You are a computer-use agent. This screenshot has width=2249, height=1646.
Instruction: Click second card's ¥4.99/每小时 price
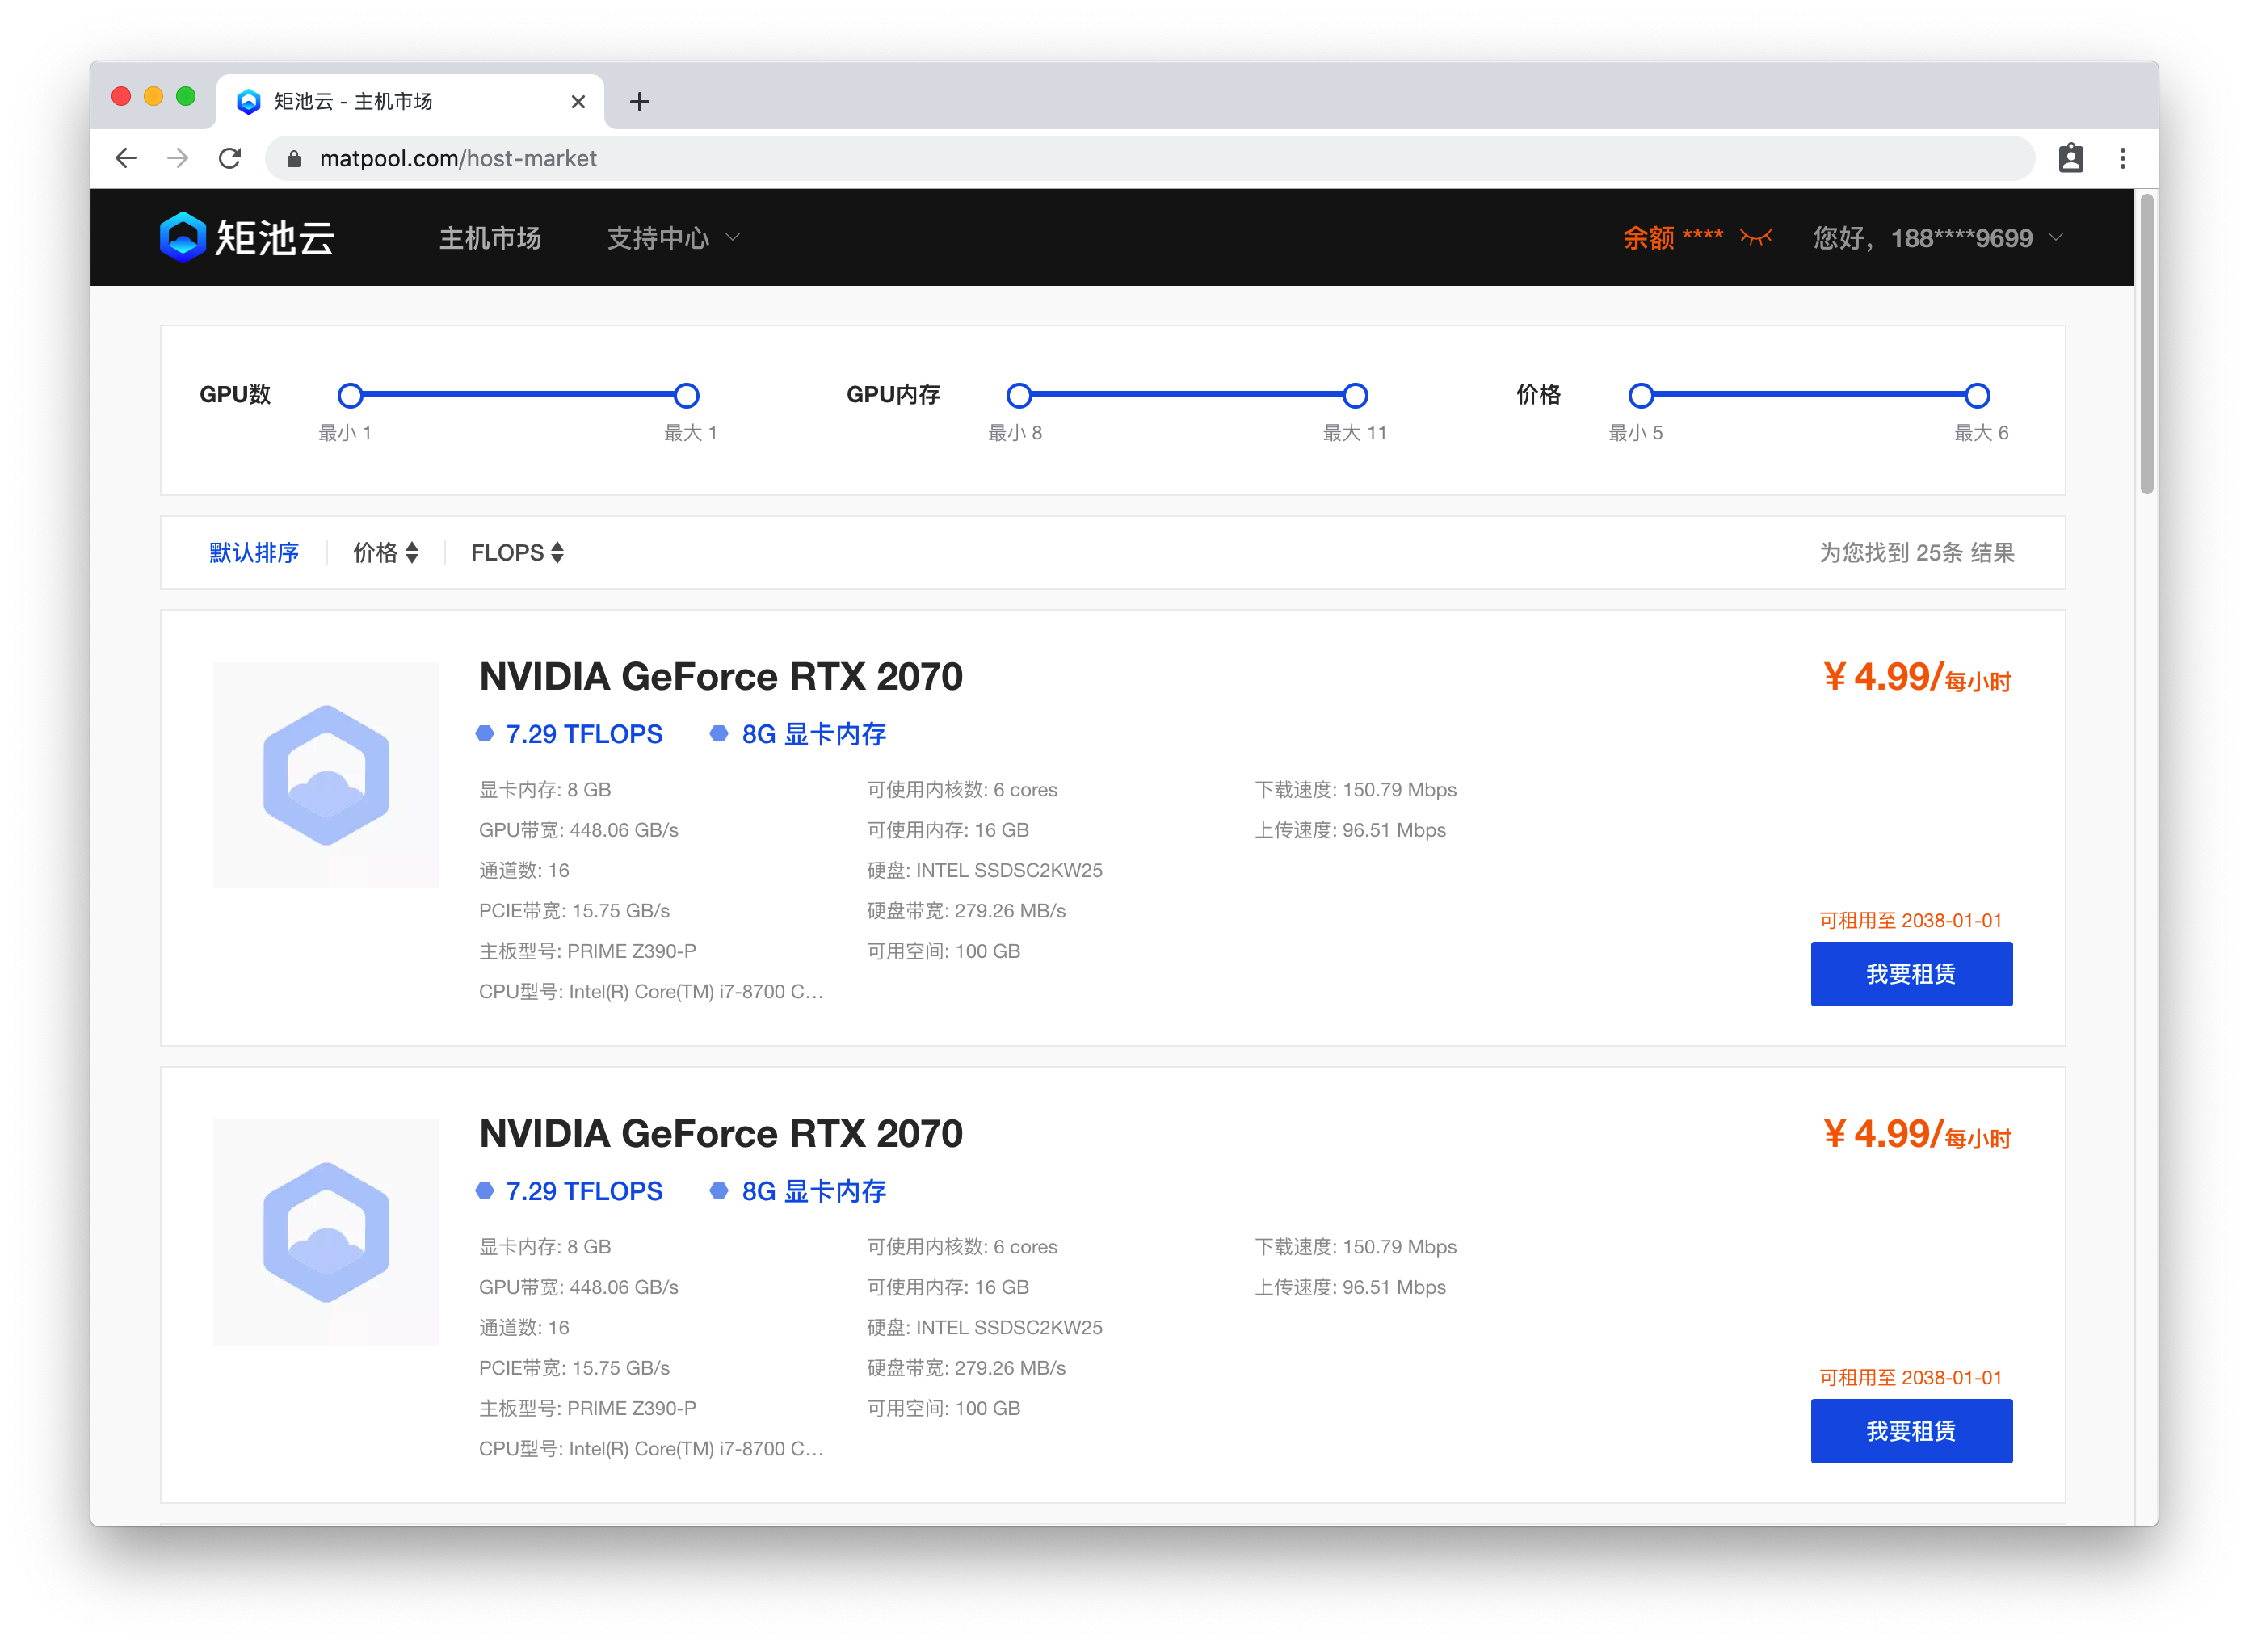1916,1135
